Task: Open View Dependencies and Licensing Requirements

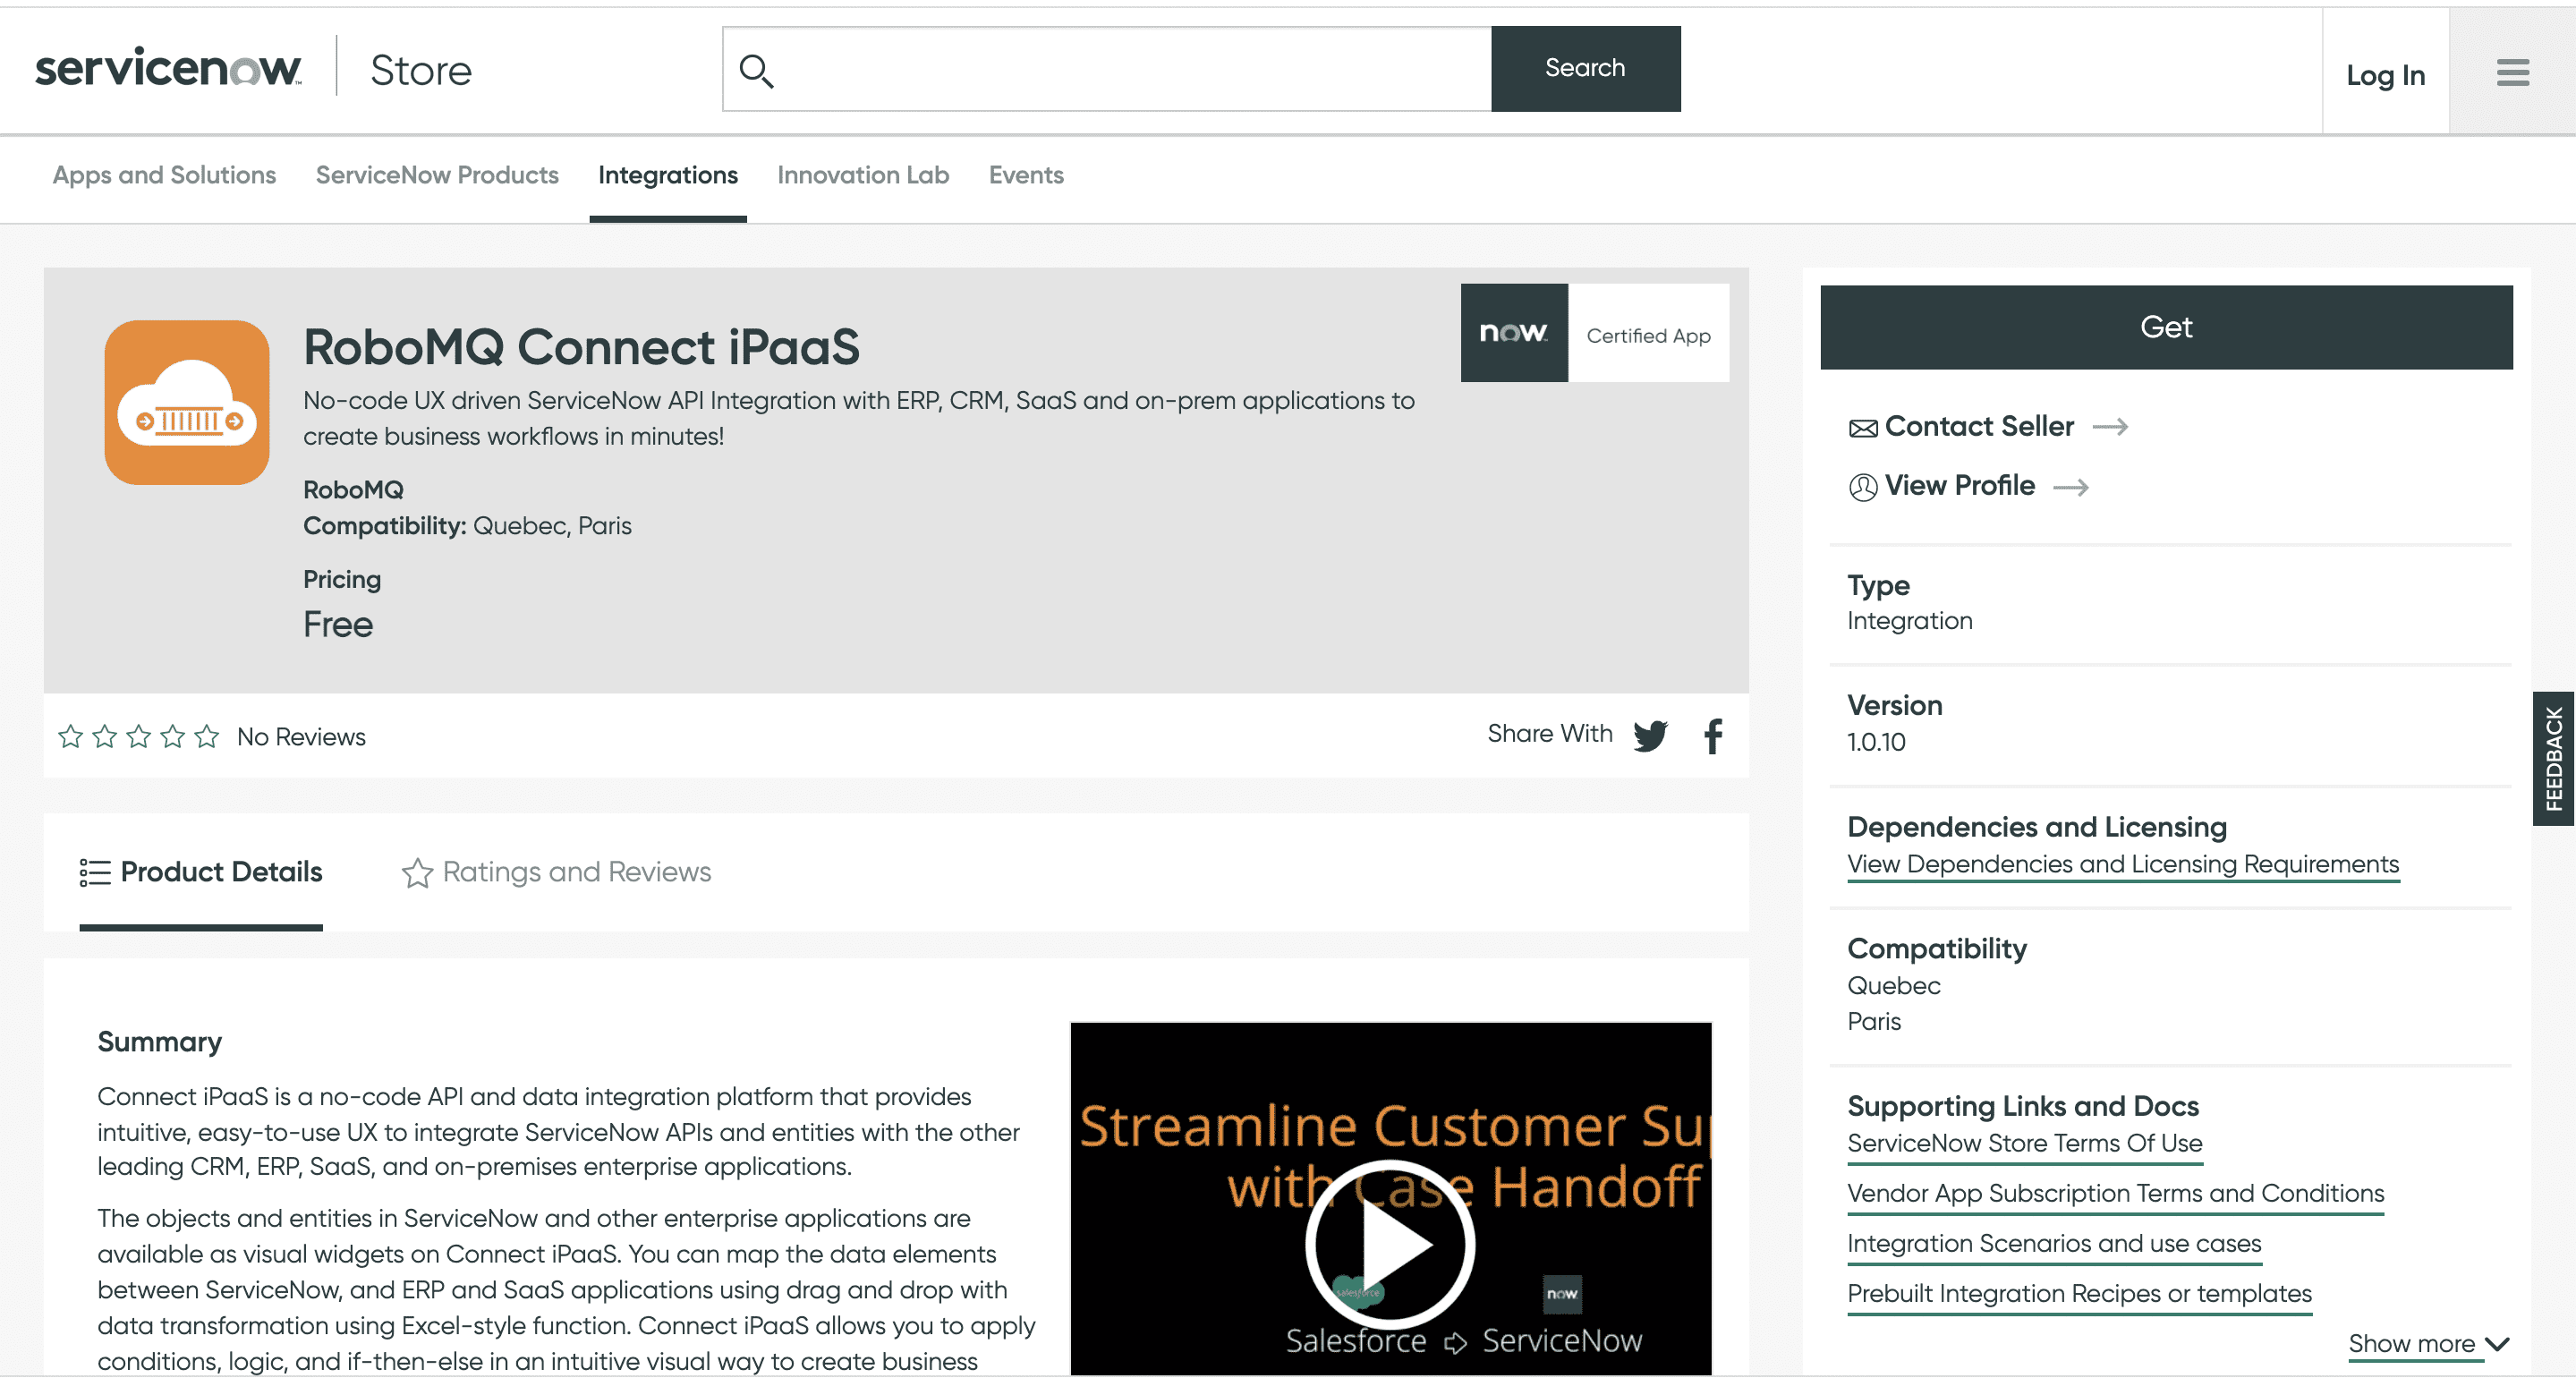Action: 2123,864
